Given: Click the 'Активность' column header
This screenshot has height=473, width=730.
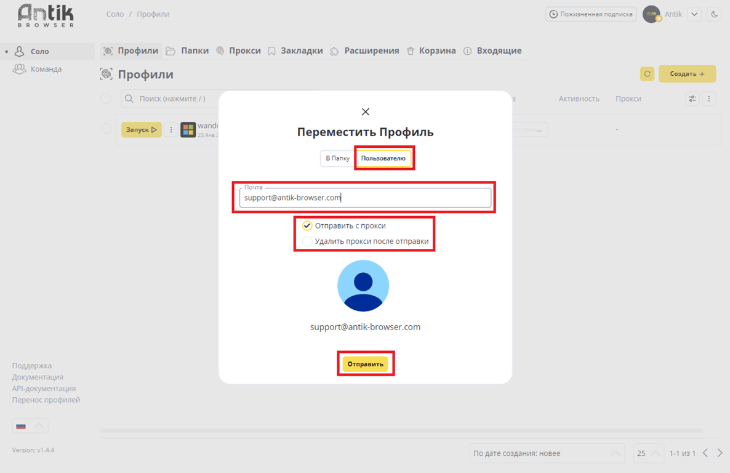Looking at the screenshot, I should point(579,99).
